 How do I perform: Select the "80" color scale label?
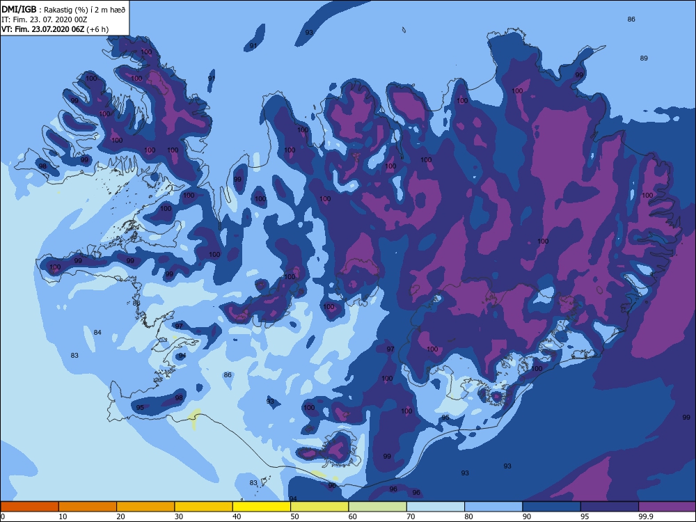[468, 516]
